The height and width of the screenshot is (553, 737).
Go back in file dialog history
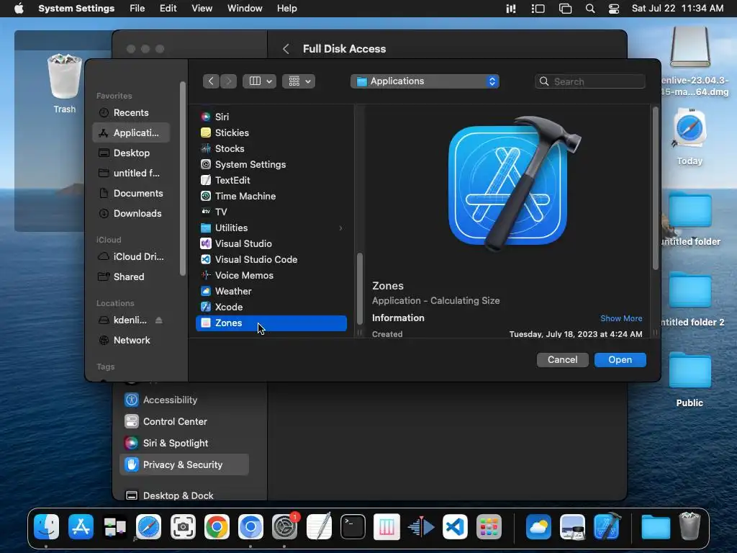tap(211, 81)
